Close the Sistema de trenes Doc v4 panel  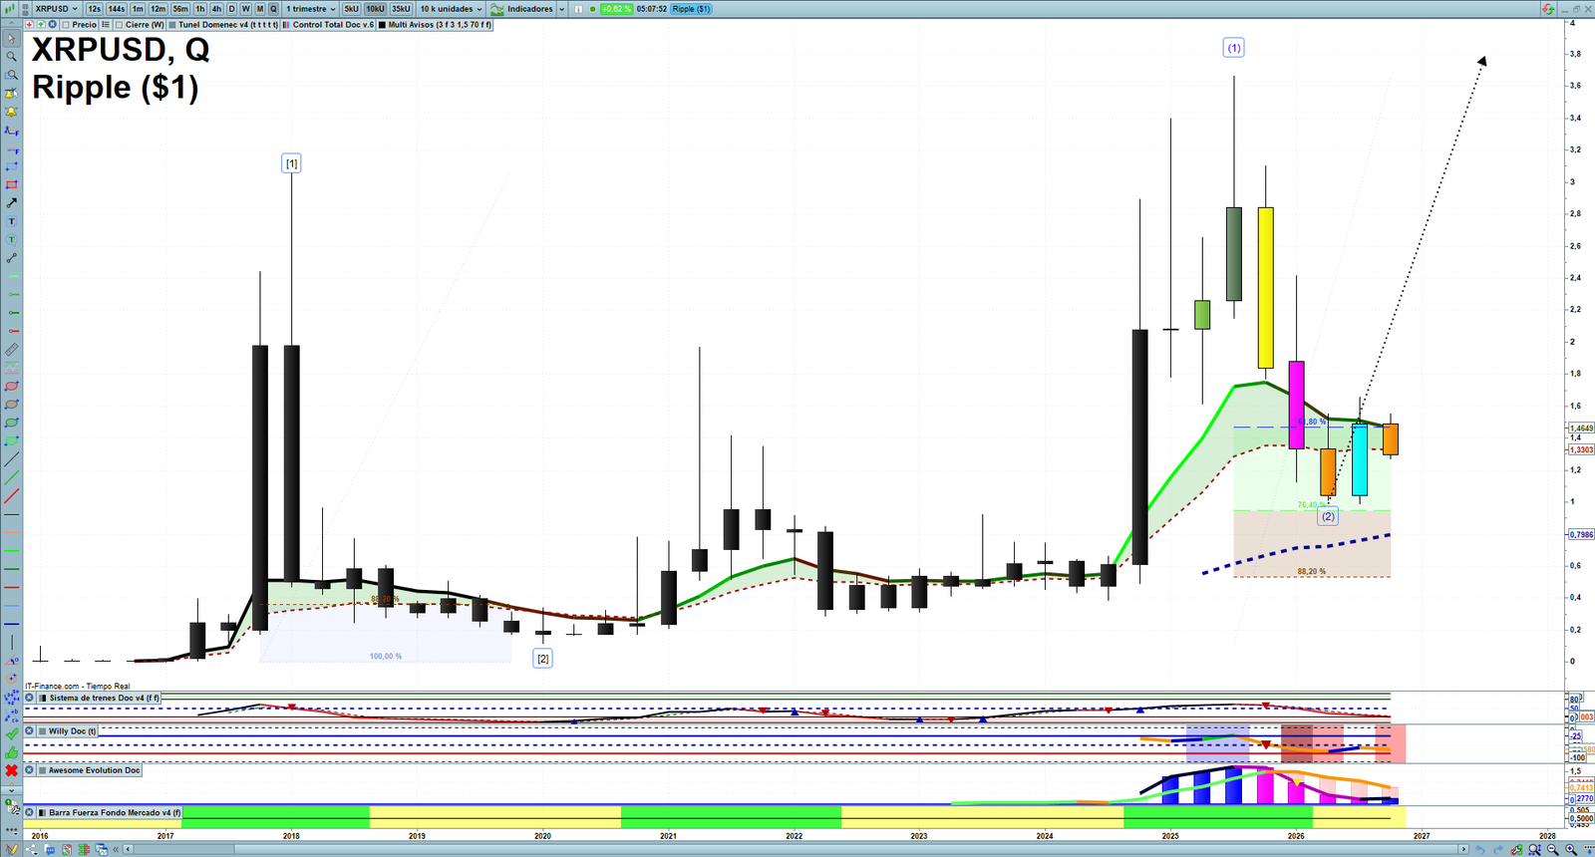point(30,698)
